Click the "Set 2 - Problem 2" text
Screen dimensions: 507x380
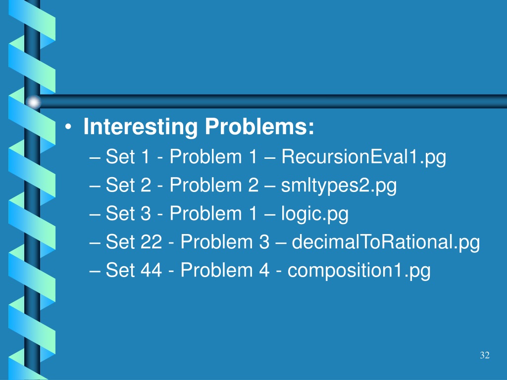click(x=182, y=185)
